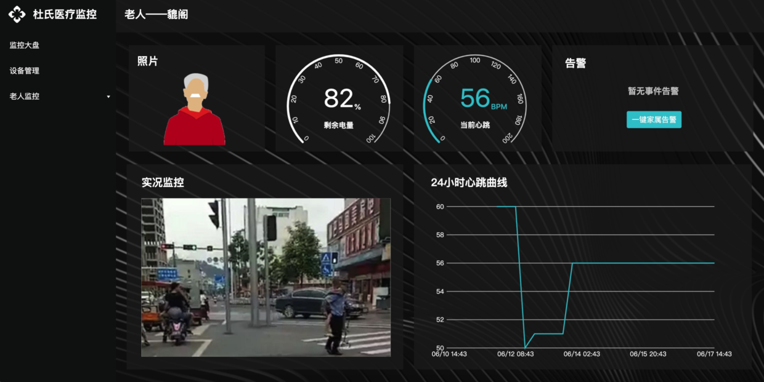
Task: Click the 一键家属告警 button
Action: pos(654,119)
